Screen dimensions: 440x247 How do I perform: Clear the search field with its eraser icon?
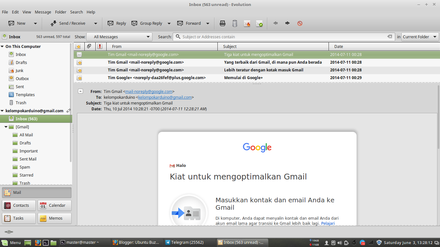click(390, 37)
